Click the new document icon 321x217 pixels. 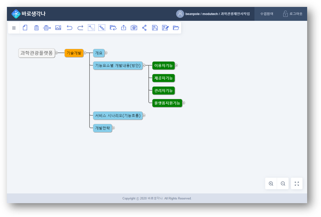(x=25, y=28)
